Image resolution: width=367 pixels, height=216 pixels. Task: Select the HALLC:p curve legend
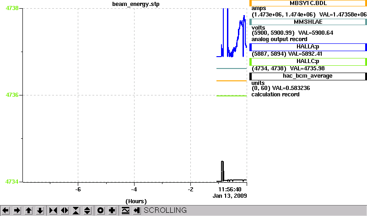pos(308,61)
